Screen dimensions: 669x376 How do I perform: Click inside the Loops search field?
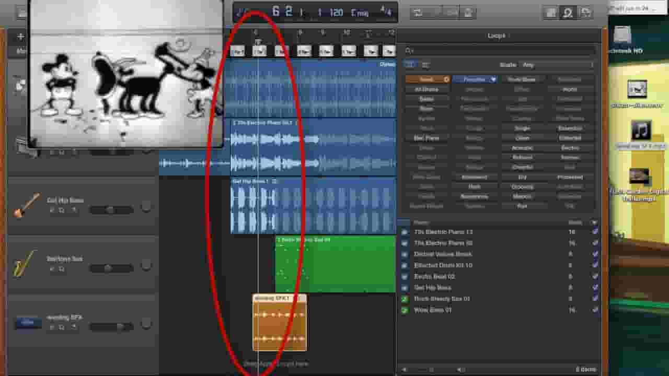click(500, 51)
